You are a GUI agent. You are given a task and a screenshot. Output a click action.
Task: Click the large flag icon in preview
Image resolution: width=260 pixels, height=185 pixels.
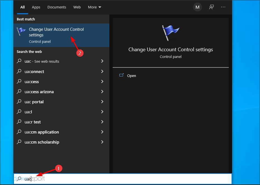coord(170,34)
